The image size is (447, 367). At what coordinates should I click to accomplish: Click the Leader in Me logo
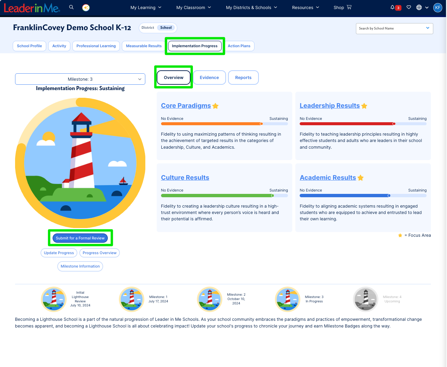(32, 8)
